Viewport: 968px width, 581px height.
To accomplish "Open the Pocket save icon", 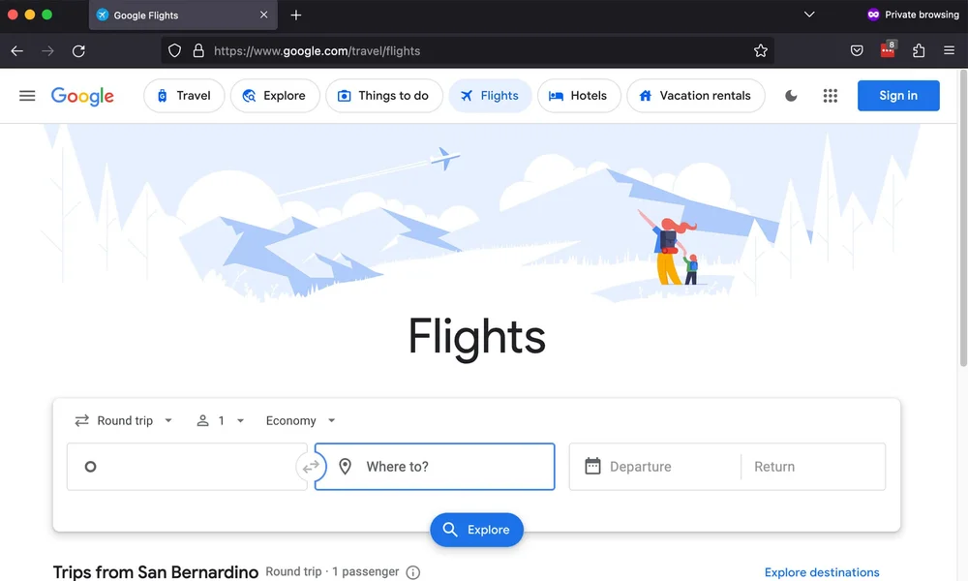I will (x=857, y=50).
